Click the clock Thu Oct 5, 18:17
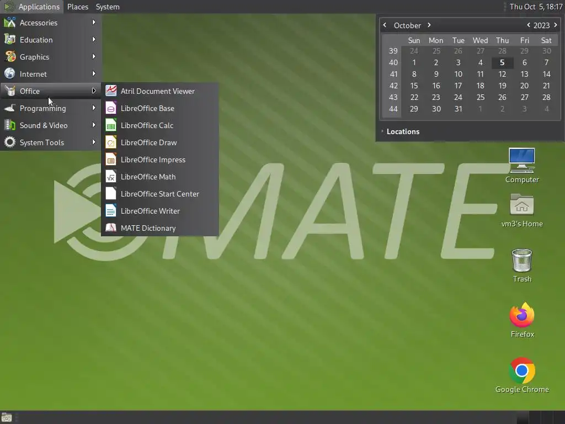 coord(536,7)
